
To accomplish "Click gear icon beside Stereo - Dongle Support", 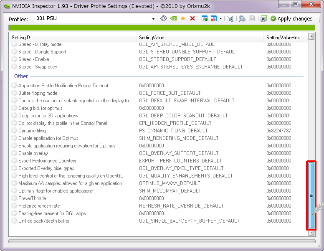I will [x=14, y=52].
